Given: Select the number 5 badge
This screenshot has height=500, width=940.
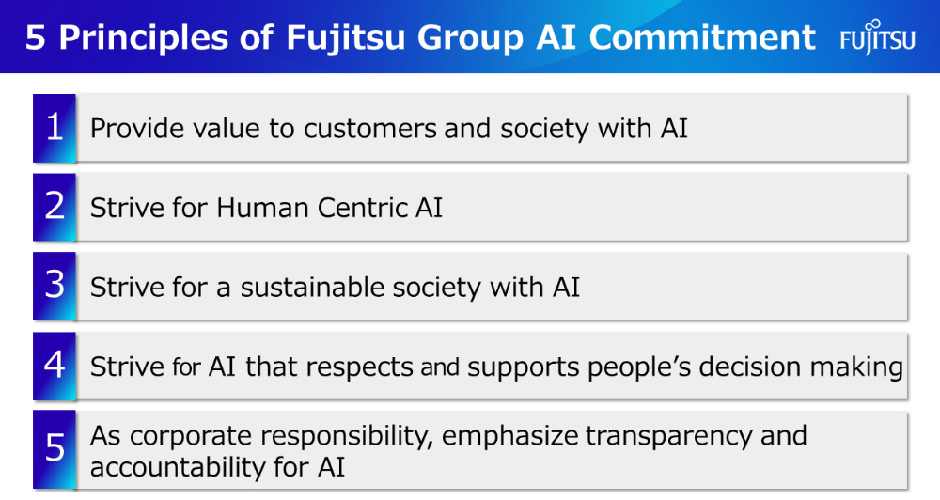Looking at the screenshot, I should (x=55, y=449).
